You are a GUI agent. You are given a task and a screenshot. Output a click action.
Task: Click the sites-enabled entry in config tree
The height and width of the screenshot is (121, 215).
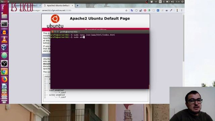click(x=57, y=95)
